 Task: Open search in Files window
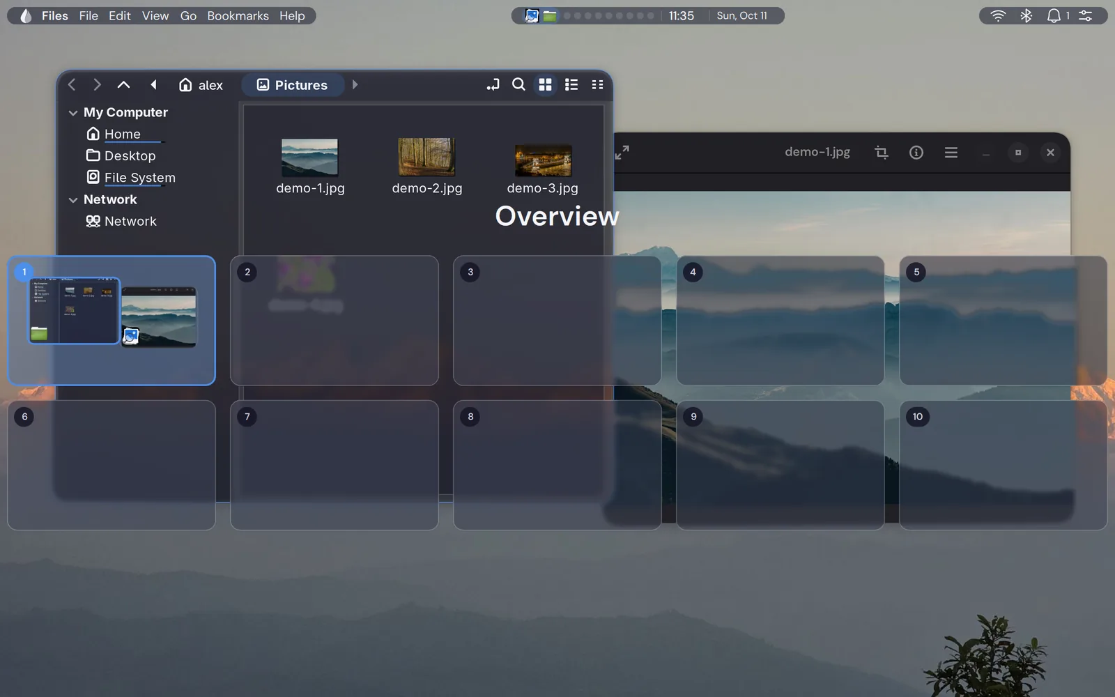click(x=518, y=85)
